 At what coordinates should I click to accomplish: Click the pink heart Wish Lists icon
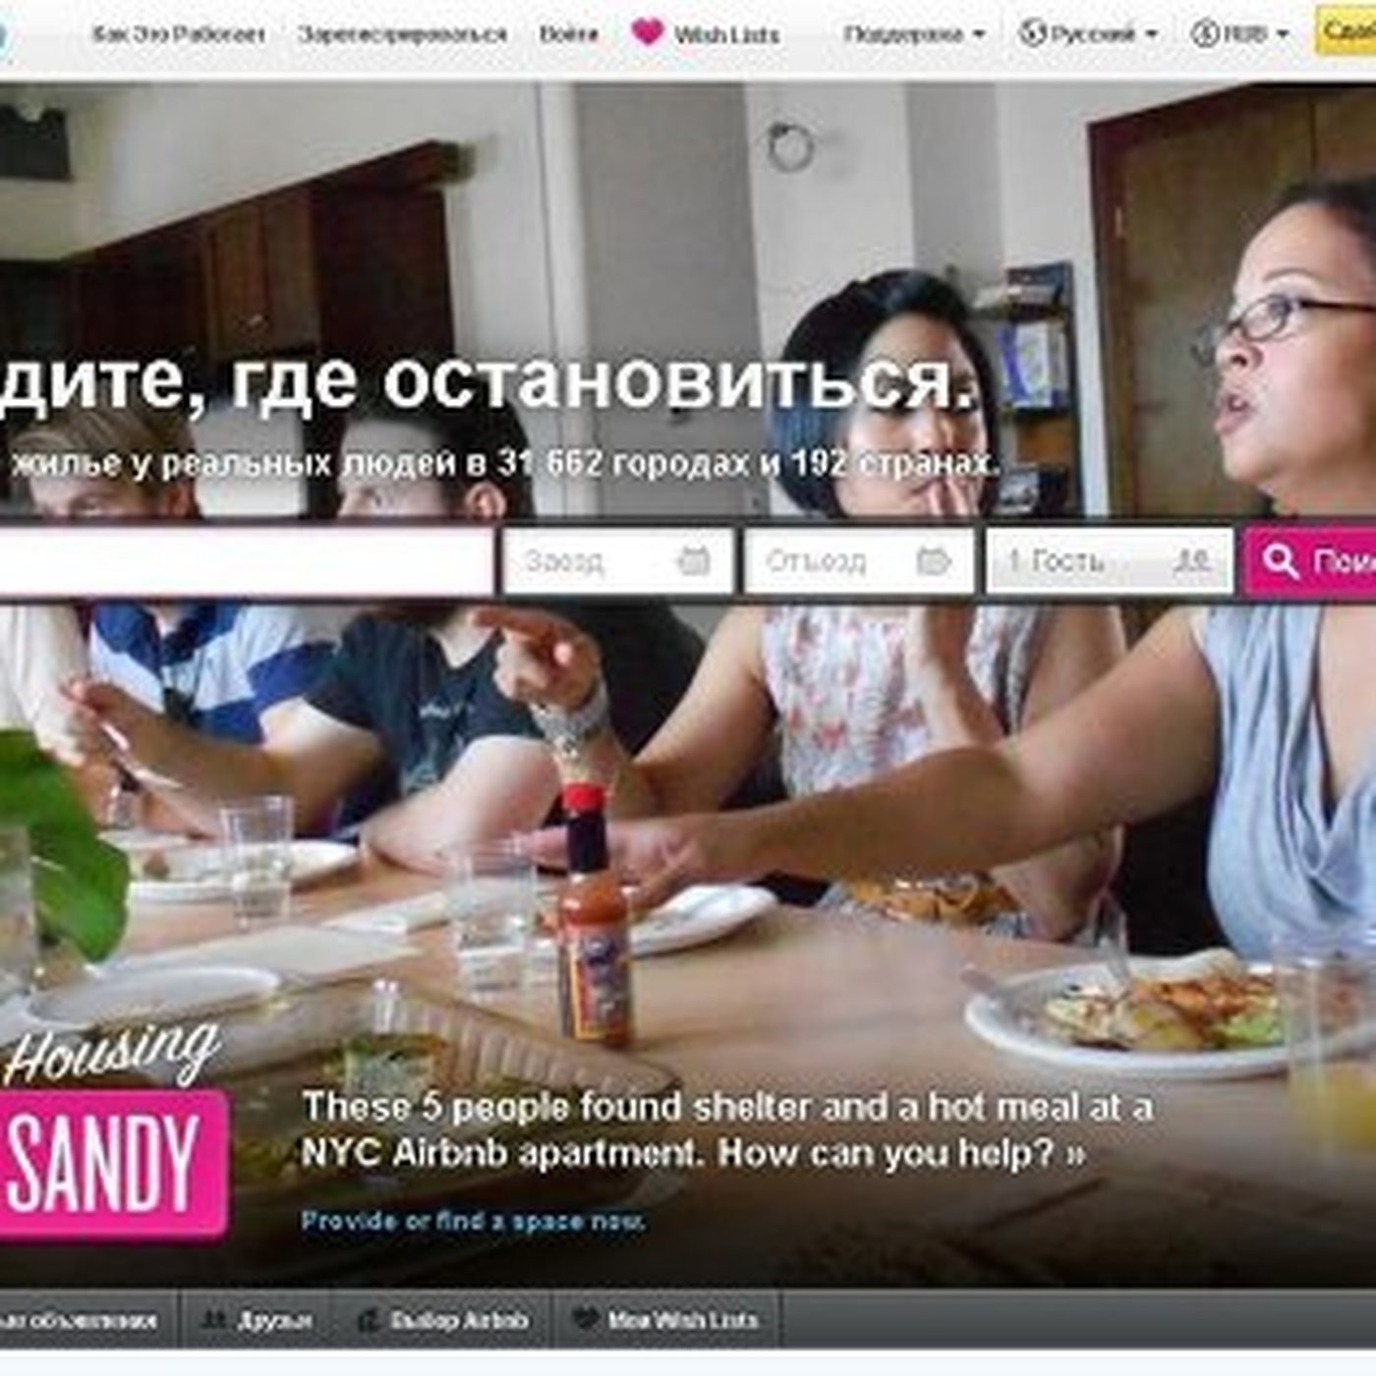(x=648, y=32)
